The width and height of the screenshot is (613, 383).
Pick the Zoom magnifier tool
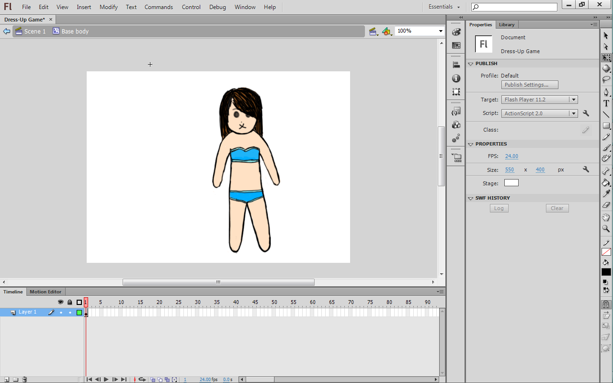tap(606, 229)
